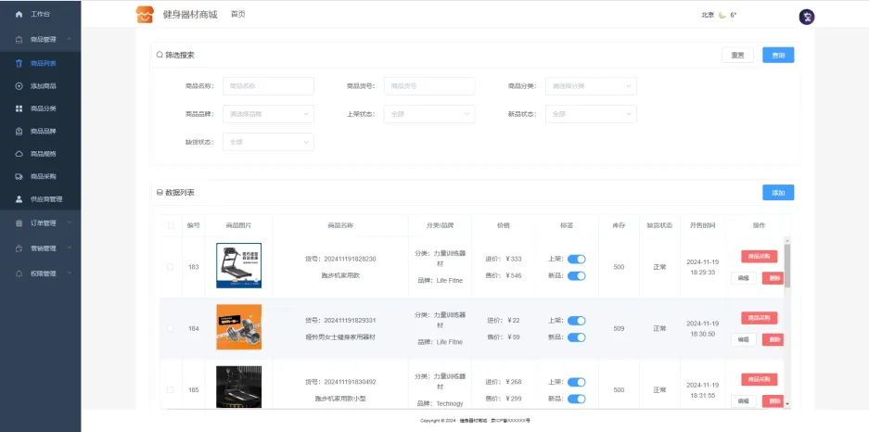This screenshot has width=869, height=432.
Task: Expand the 营销管理 sidebar menu
Action: (x=40, y=248)
